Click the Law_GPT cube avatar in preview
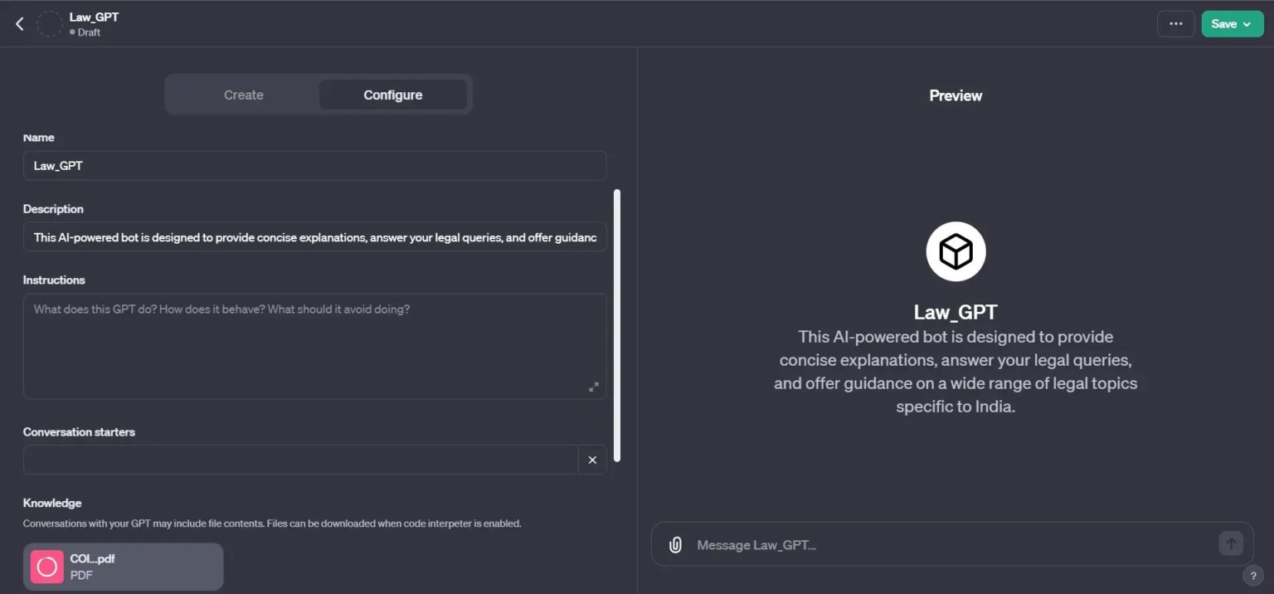The image size is (1274, 594). tap(955, 251)
